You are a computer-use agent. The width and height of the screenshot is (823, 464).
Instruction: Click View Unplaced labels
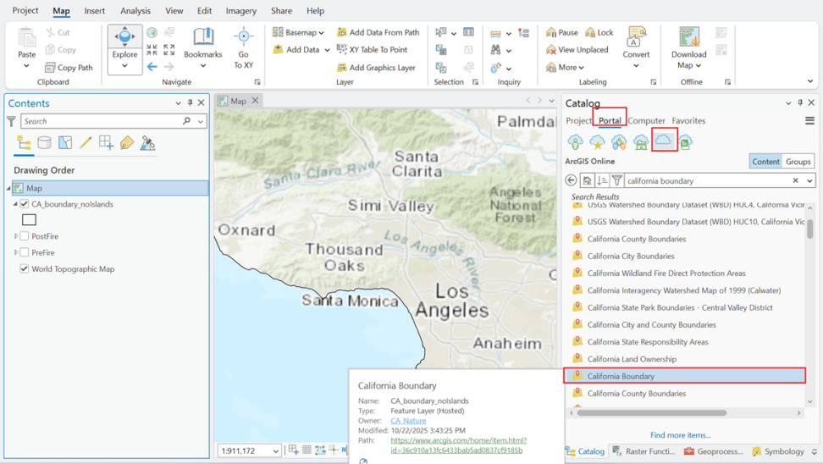577,49
